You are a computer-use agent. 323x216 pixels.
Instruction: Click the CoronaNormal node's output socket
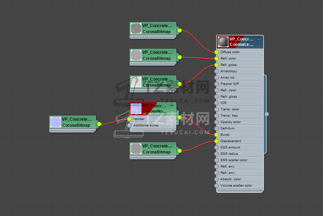coord(180,117)
